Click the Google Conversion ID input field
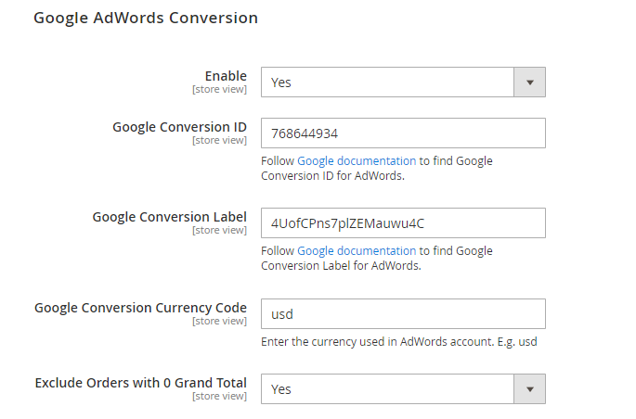The height and width of the screenshot is (419, 636). [403, 133]
